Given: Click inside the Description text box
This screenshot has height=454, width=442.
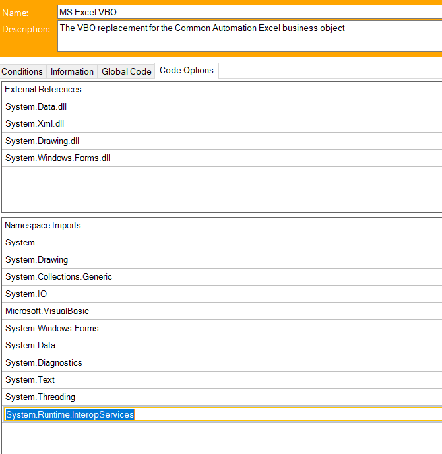Looking at the screenshot, I should pyautogui.click(x=249, y=36).
